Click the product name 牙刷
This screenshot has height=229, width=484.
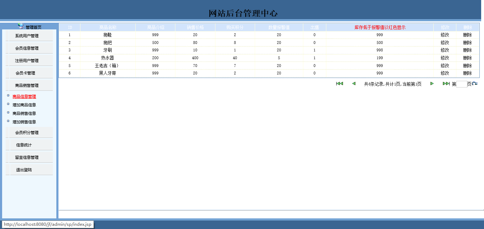click(x=107, y=50)
